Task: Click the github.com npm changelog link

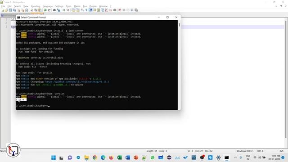Action: tap(77, 82)
